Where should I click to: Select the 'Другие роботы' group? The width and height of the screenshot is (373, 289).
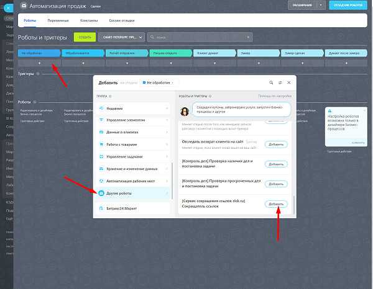coord(133,193)
